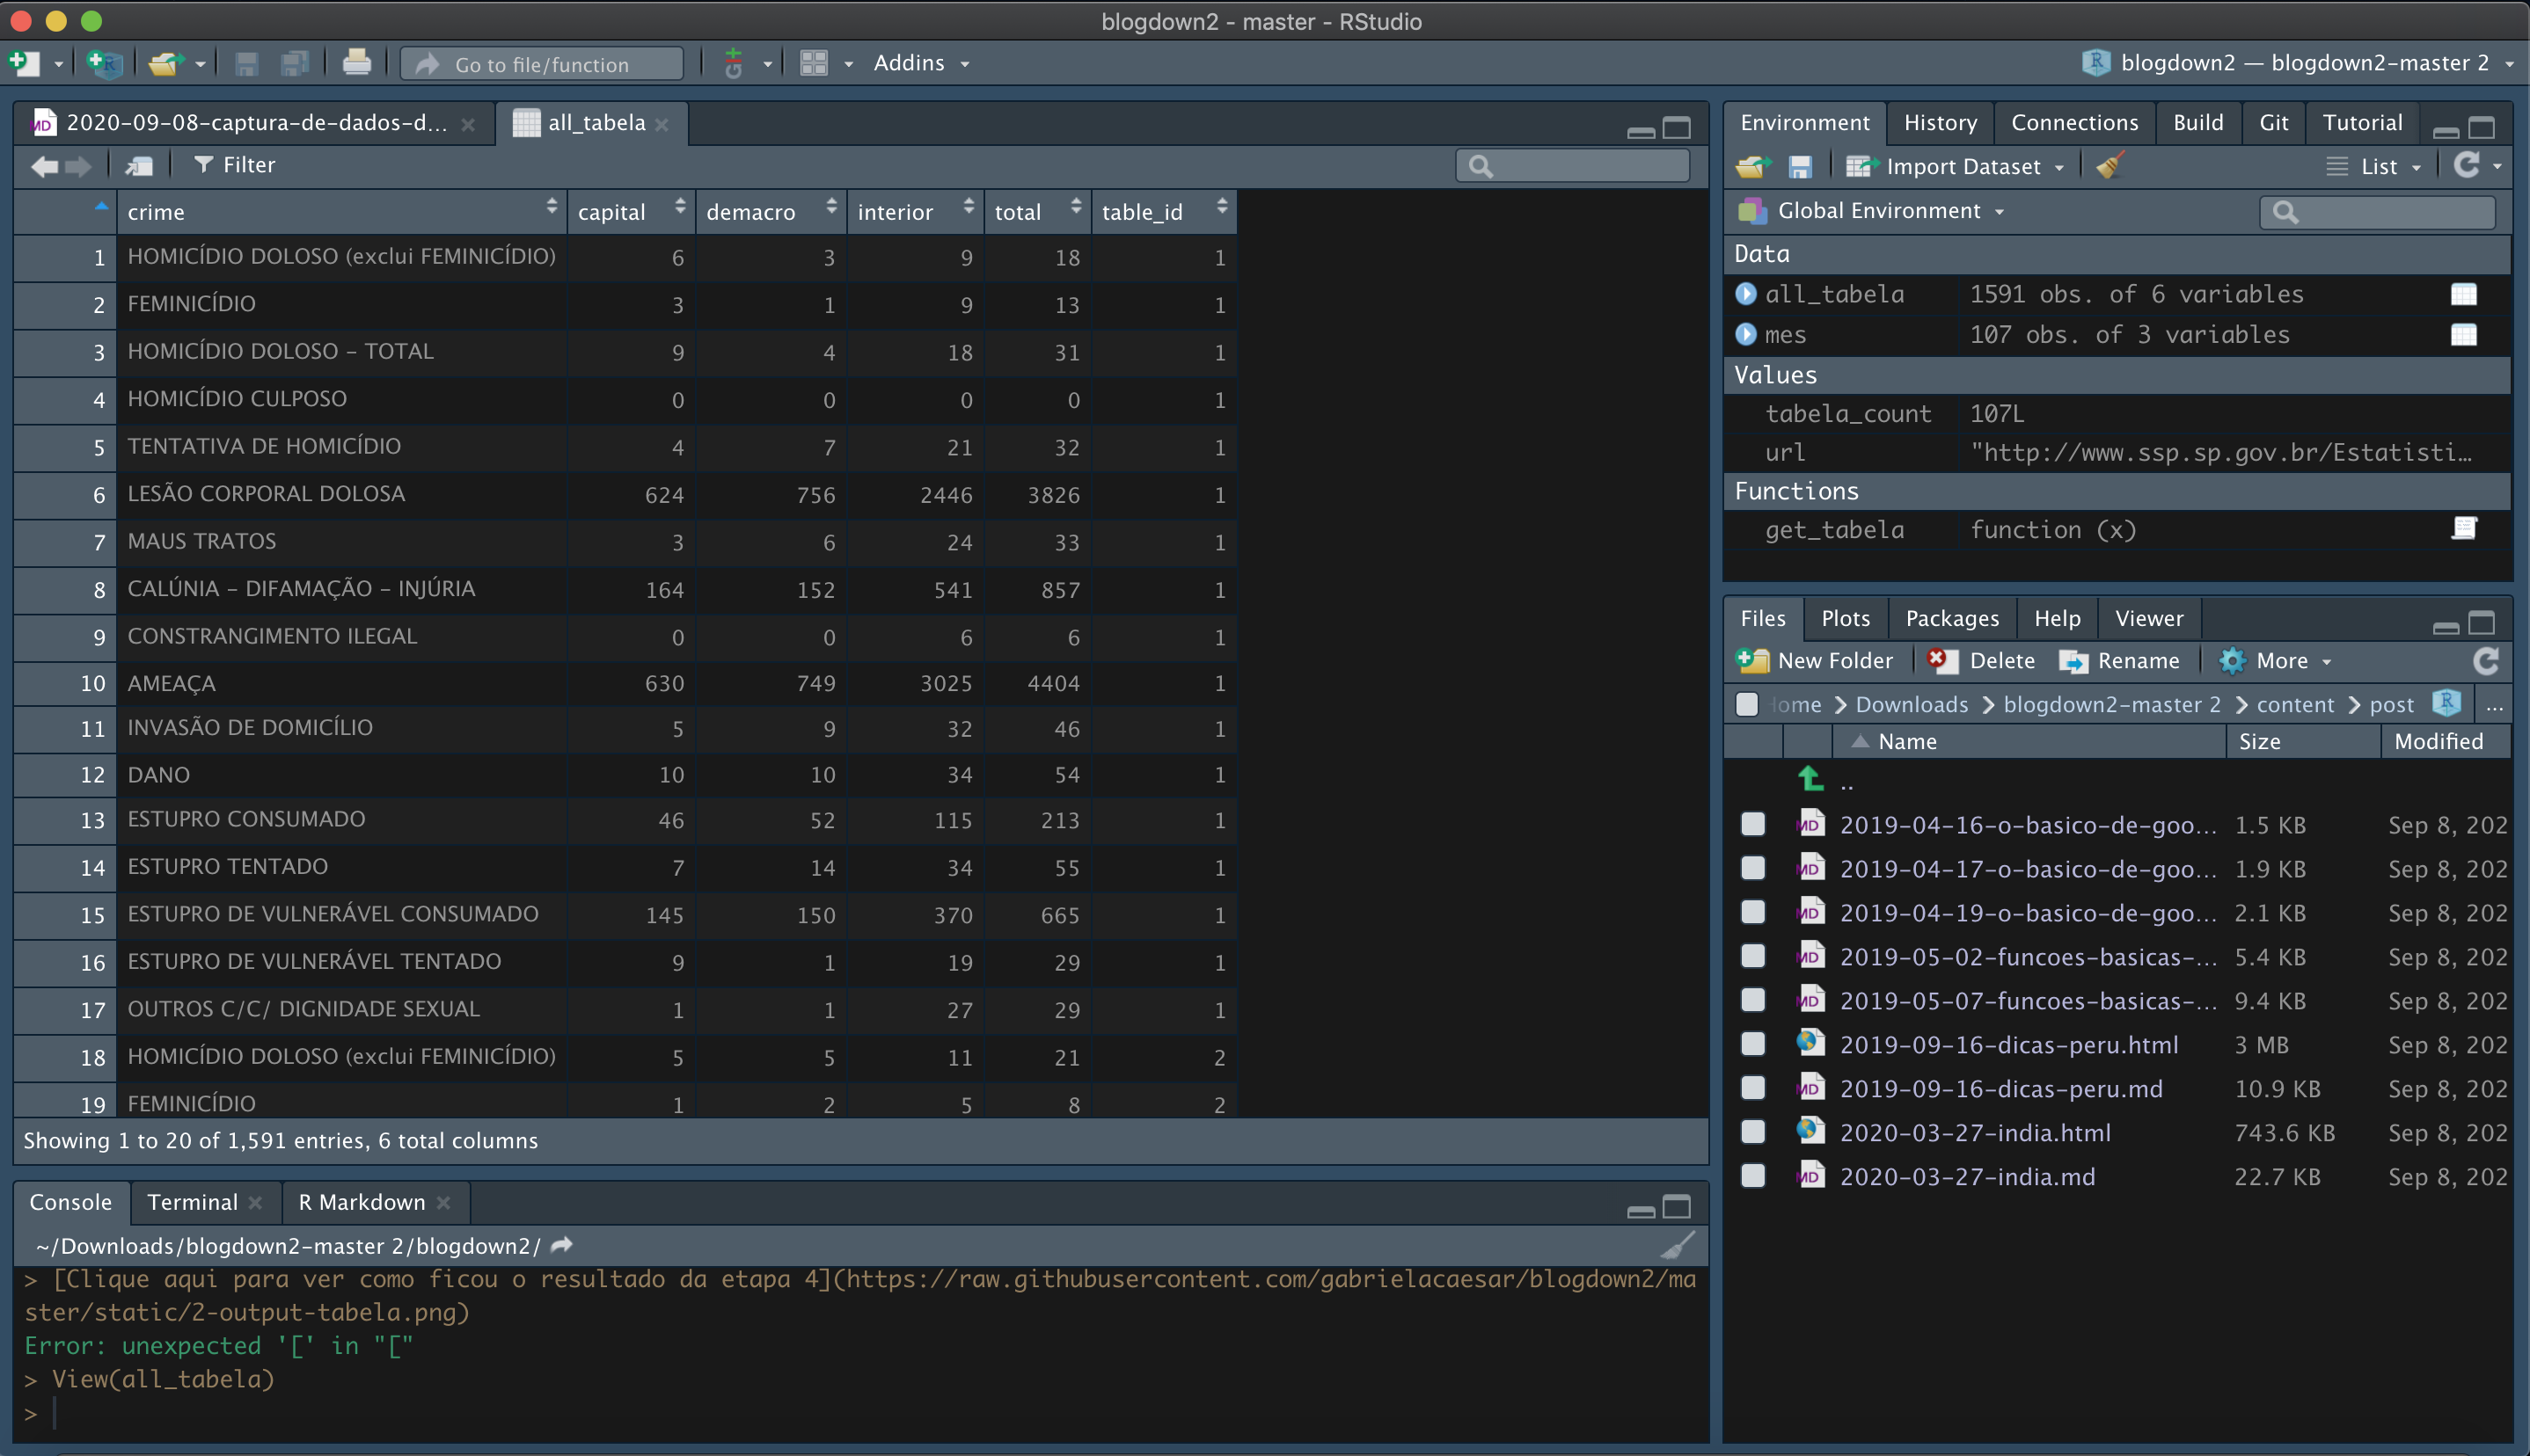Screen dimensions: 2530x1456
Task: Open all_tabela in data viewer grid icon
Action: tap(2463, 294)
